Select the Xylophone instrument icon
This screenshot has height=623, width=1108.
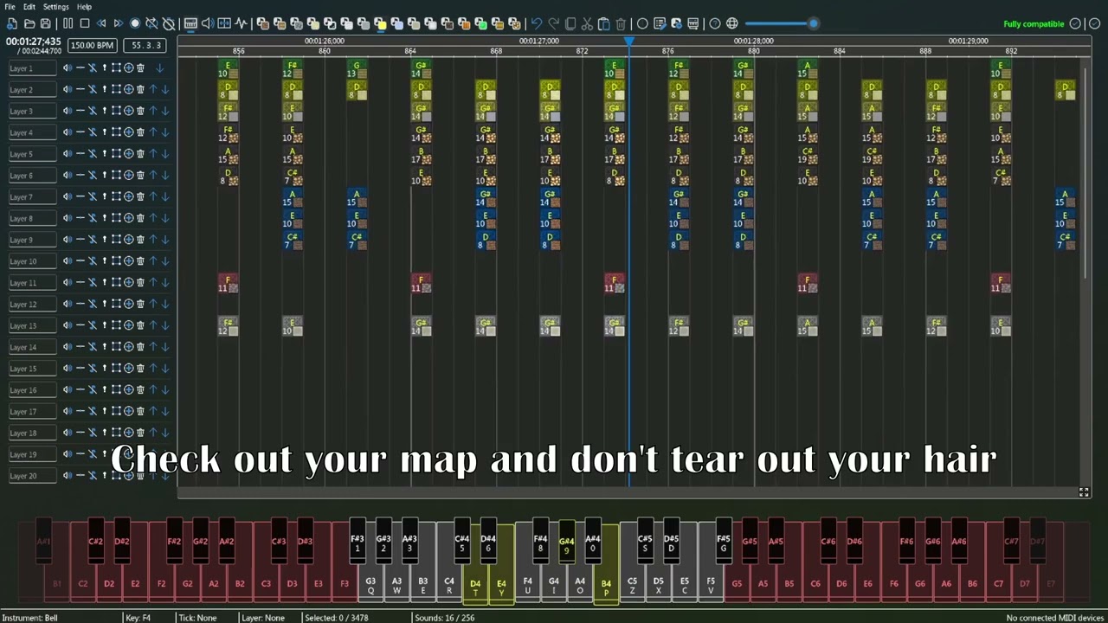[x=414, y=23]
